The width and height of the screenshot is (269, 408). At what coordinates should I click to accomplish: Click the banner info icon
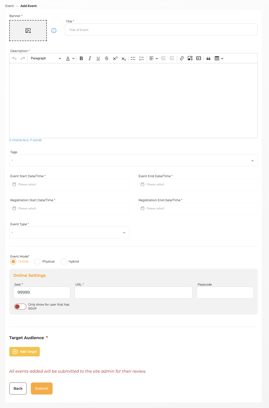click(x=54, y=31)
